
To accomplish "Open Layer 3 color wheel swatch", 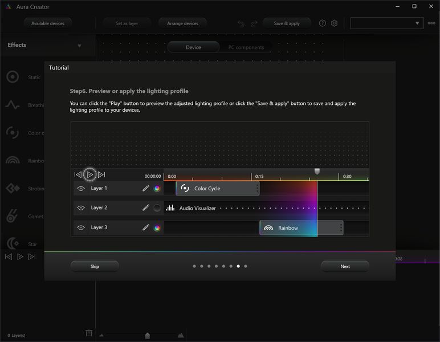I will [157, 228].
